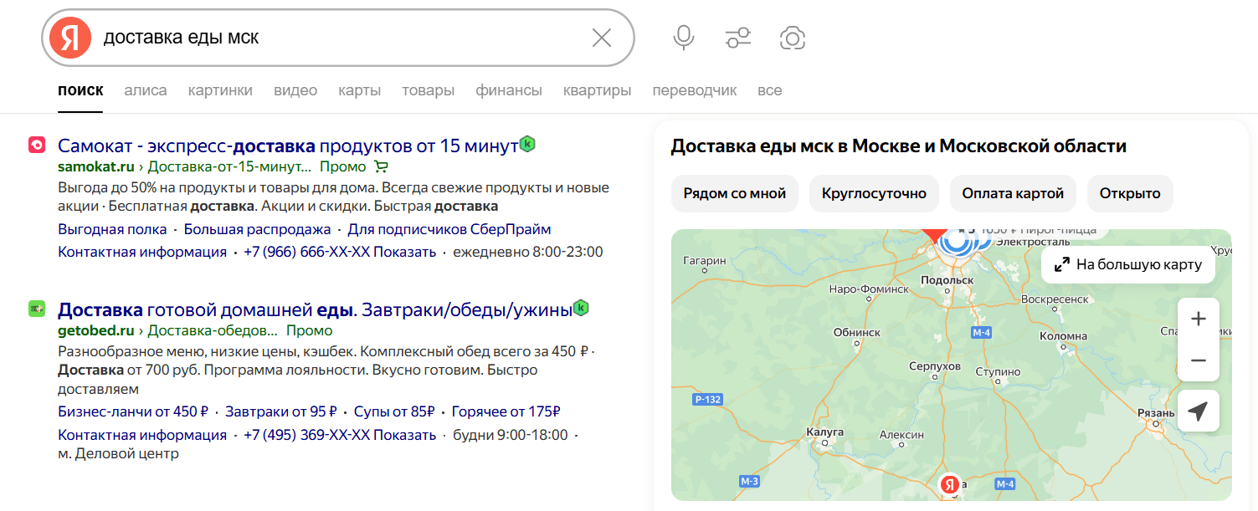Switch to видео tab
The height and width of the screenshot is (511, 1258).
click(x=295, y=90)
